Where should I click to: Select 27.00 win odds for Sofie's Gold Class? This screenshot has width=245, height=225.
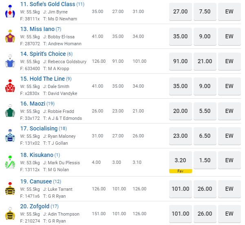tap(181, 11)
